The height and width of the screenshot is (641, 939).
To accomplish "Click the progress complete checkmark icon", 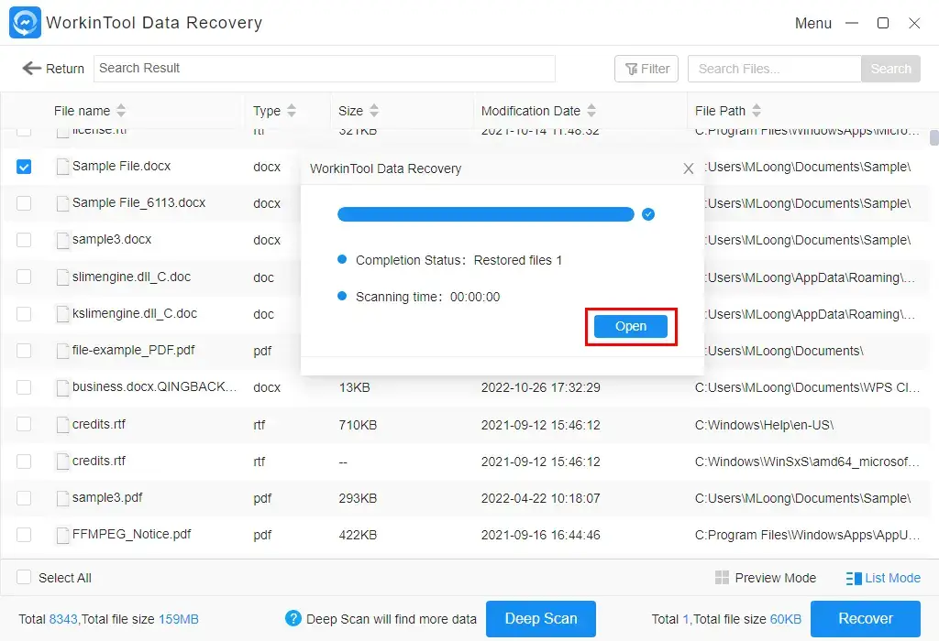I will 648,214.
